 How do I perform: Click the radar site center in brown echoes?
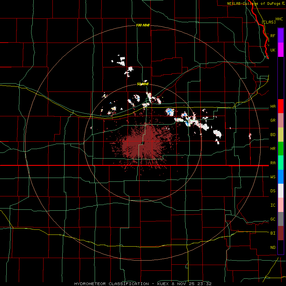pos(143,143)
